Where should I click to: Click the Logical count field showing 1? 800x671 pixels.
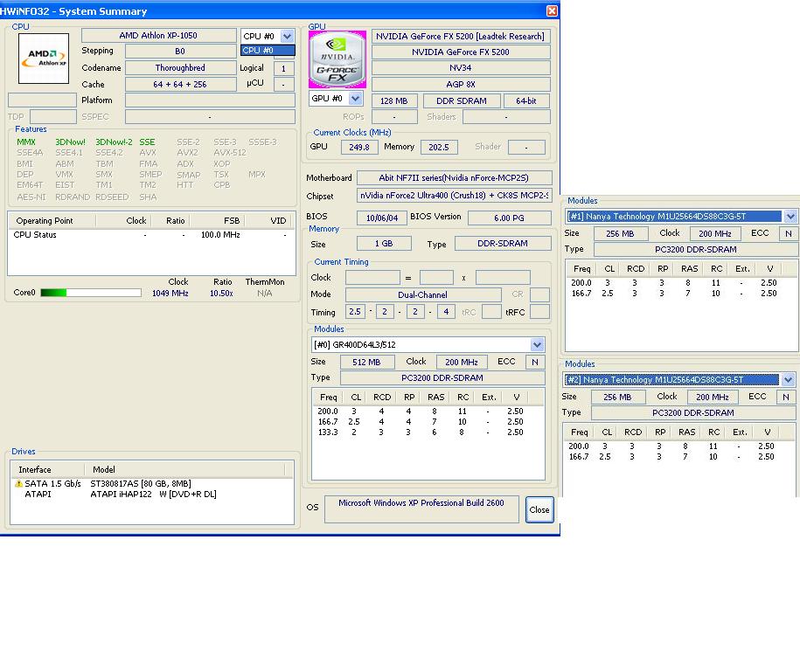[283, 68]
